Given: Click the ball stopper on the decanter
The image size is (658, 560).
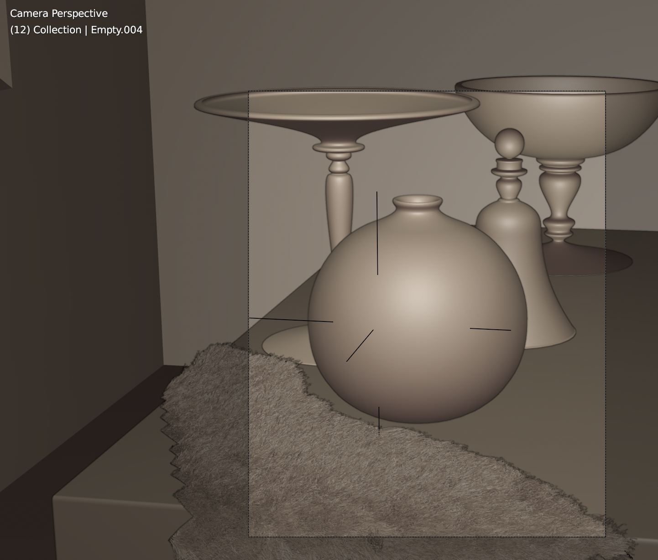Looking at the screenshot, I should pos(509,143).
